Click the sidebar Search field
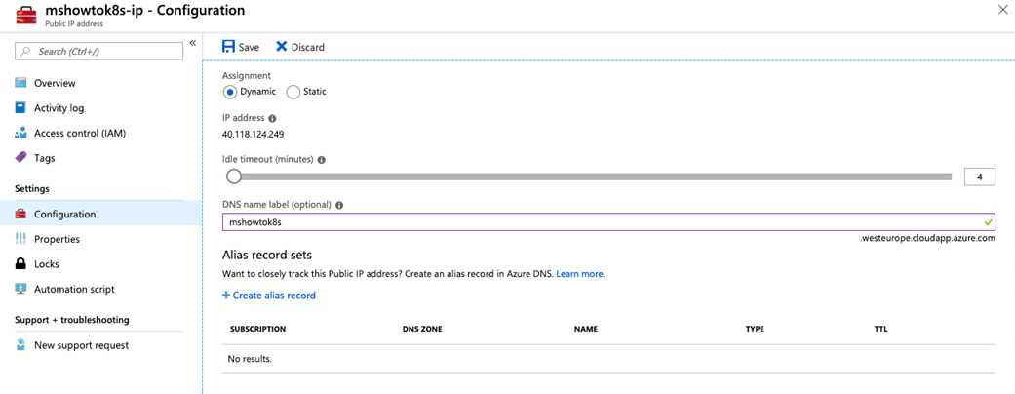 99,51
